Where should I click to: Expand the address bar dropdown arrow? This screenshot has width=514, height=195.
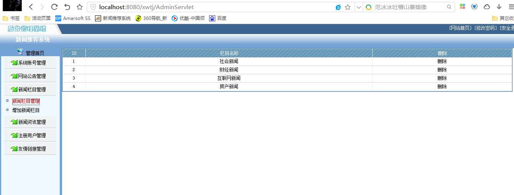pos(358,7)
